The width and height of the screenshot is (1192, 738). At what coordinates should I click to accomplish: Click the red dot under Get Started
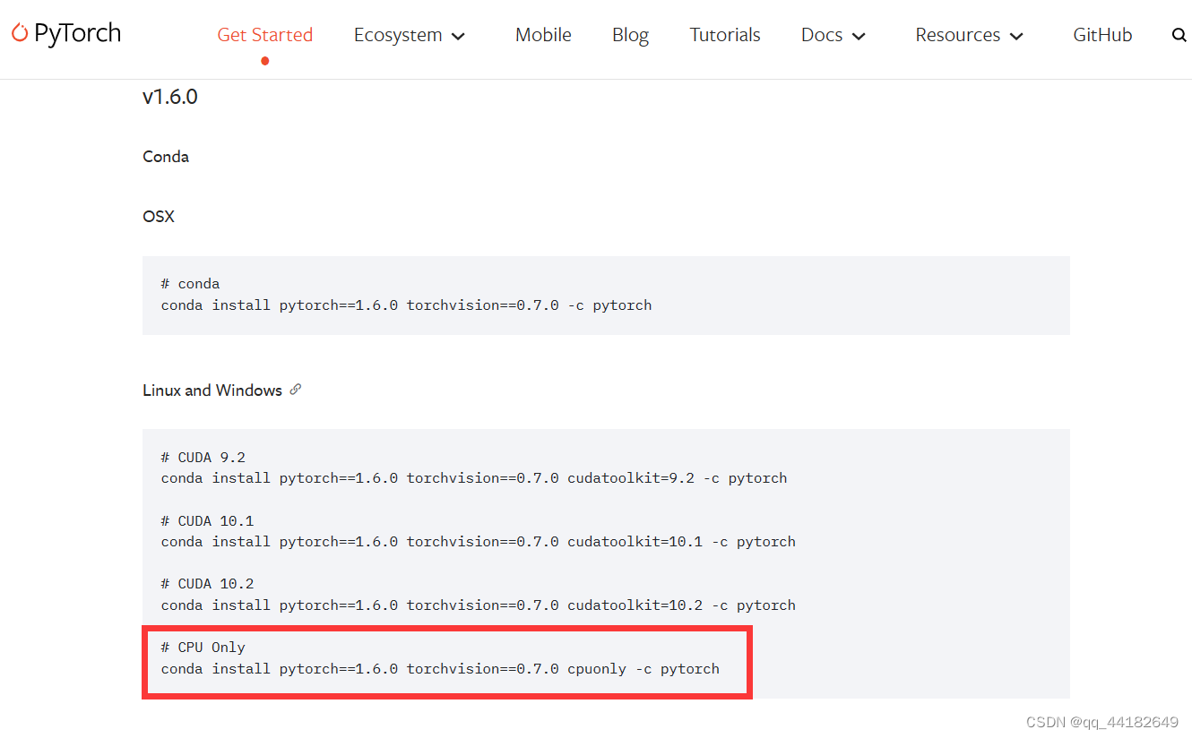pyautogui.click(x=264, y=61)
